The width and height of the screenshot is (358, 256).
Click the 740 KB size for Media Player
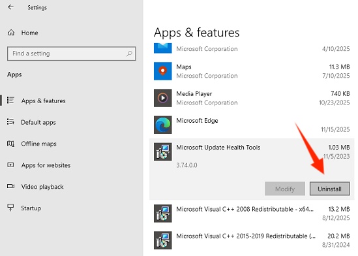340,94
